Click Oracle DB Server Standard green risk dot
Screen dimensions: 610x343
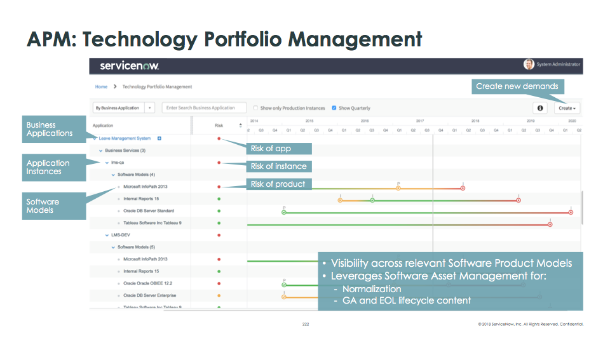tap(219, 211)
